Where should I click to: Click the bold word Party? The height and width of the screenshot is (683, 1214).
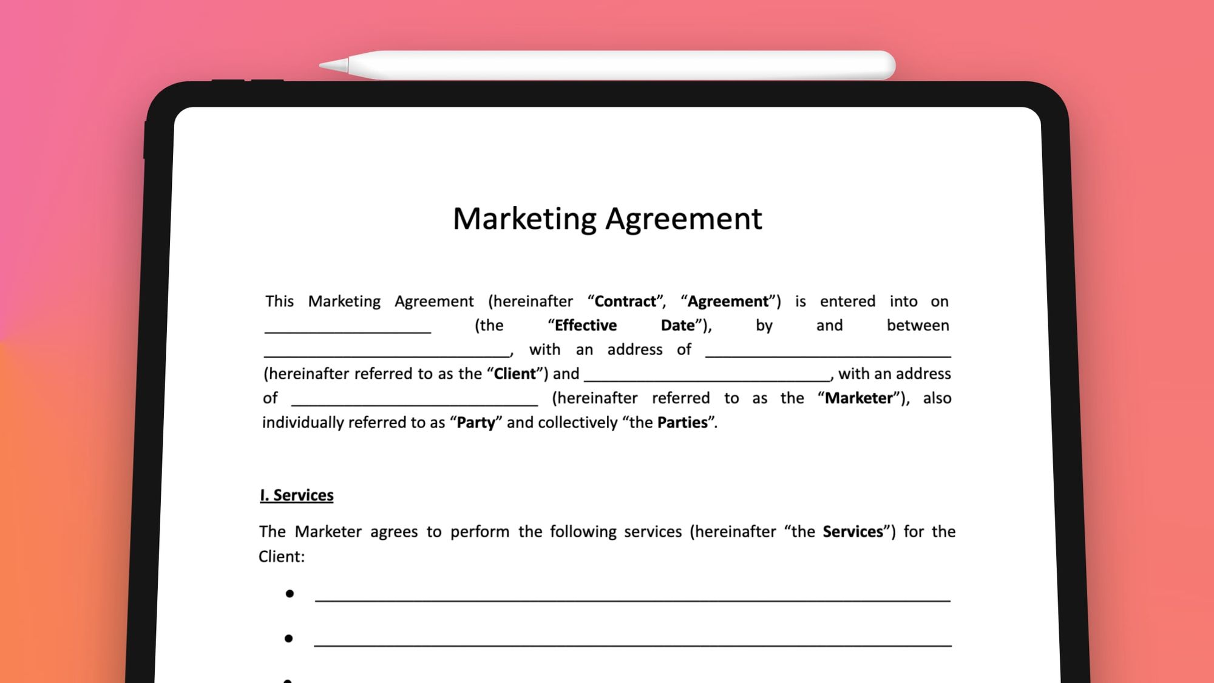tap(478, 422)
